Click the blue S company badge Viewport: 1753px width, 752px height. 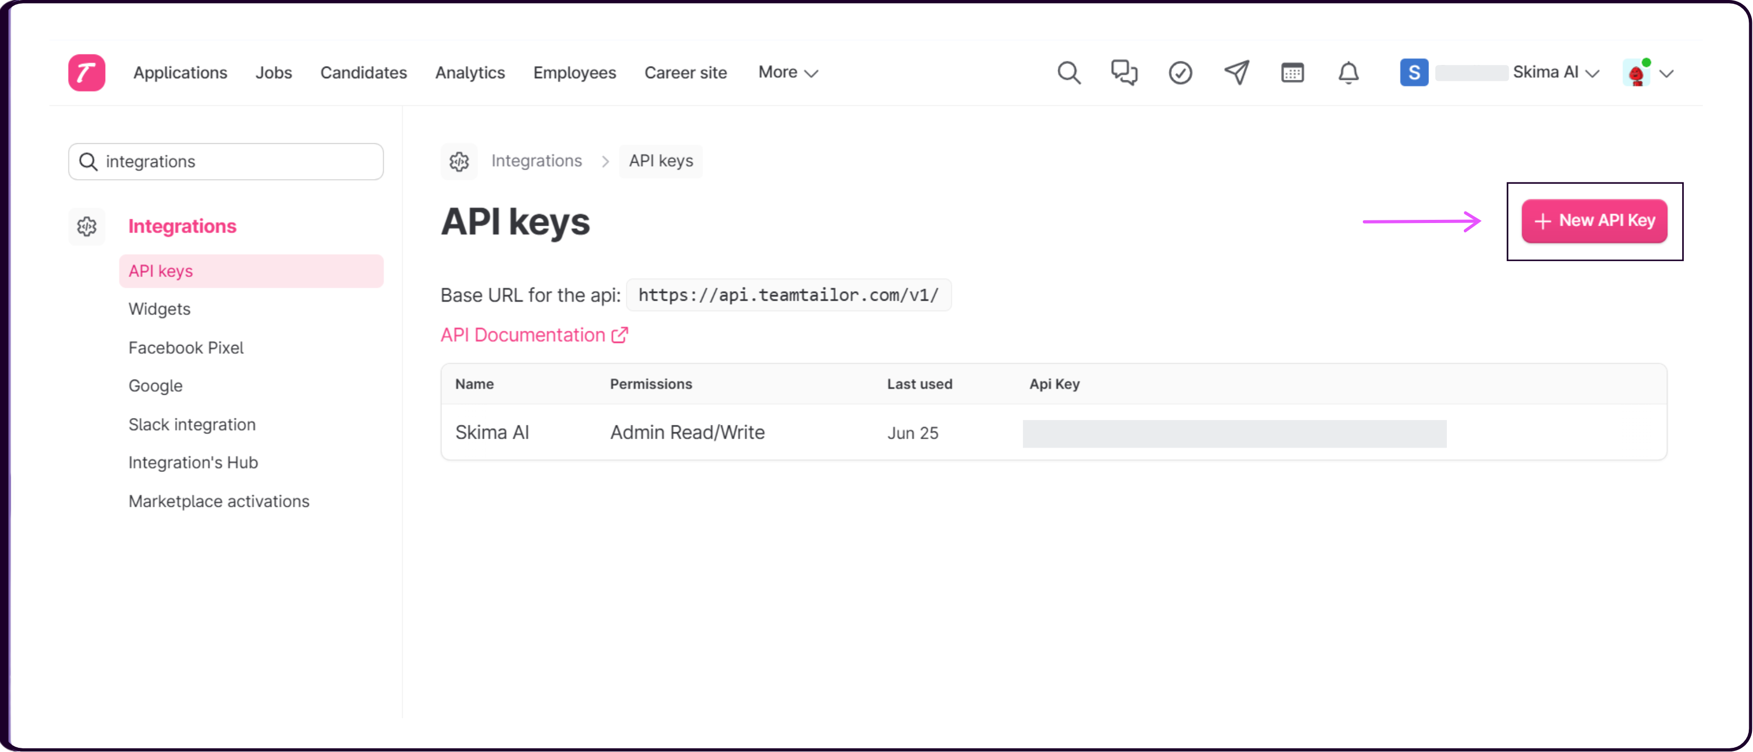pyautogui.click(x=1414, y=72)
